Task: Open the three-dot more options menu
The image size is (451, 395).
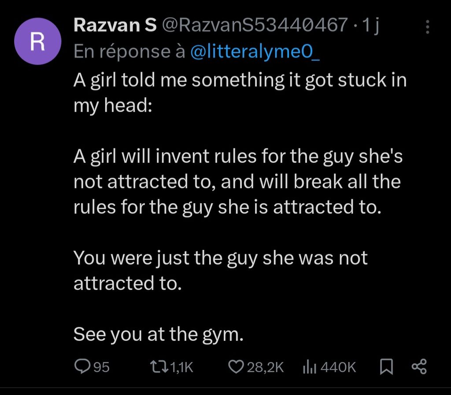Action: [427, 28]
